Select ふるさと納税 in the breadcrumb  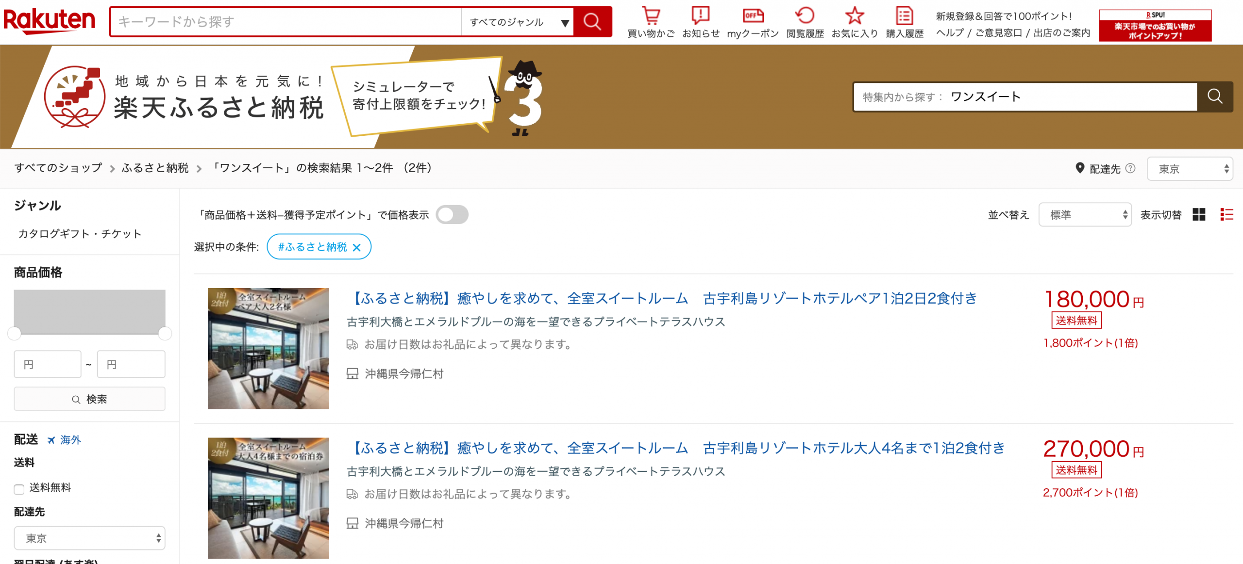pyautogui.click(x=155, y=168)
